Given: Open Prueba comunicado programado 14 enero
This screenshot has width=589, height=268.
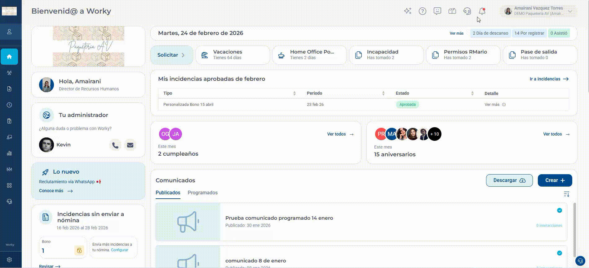Looking at the screenshot, I should click(x=361, y=222).
